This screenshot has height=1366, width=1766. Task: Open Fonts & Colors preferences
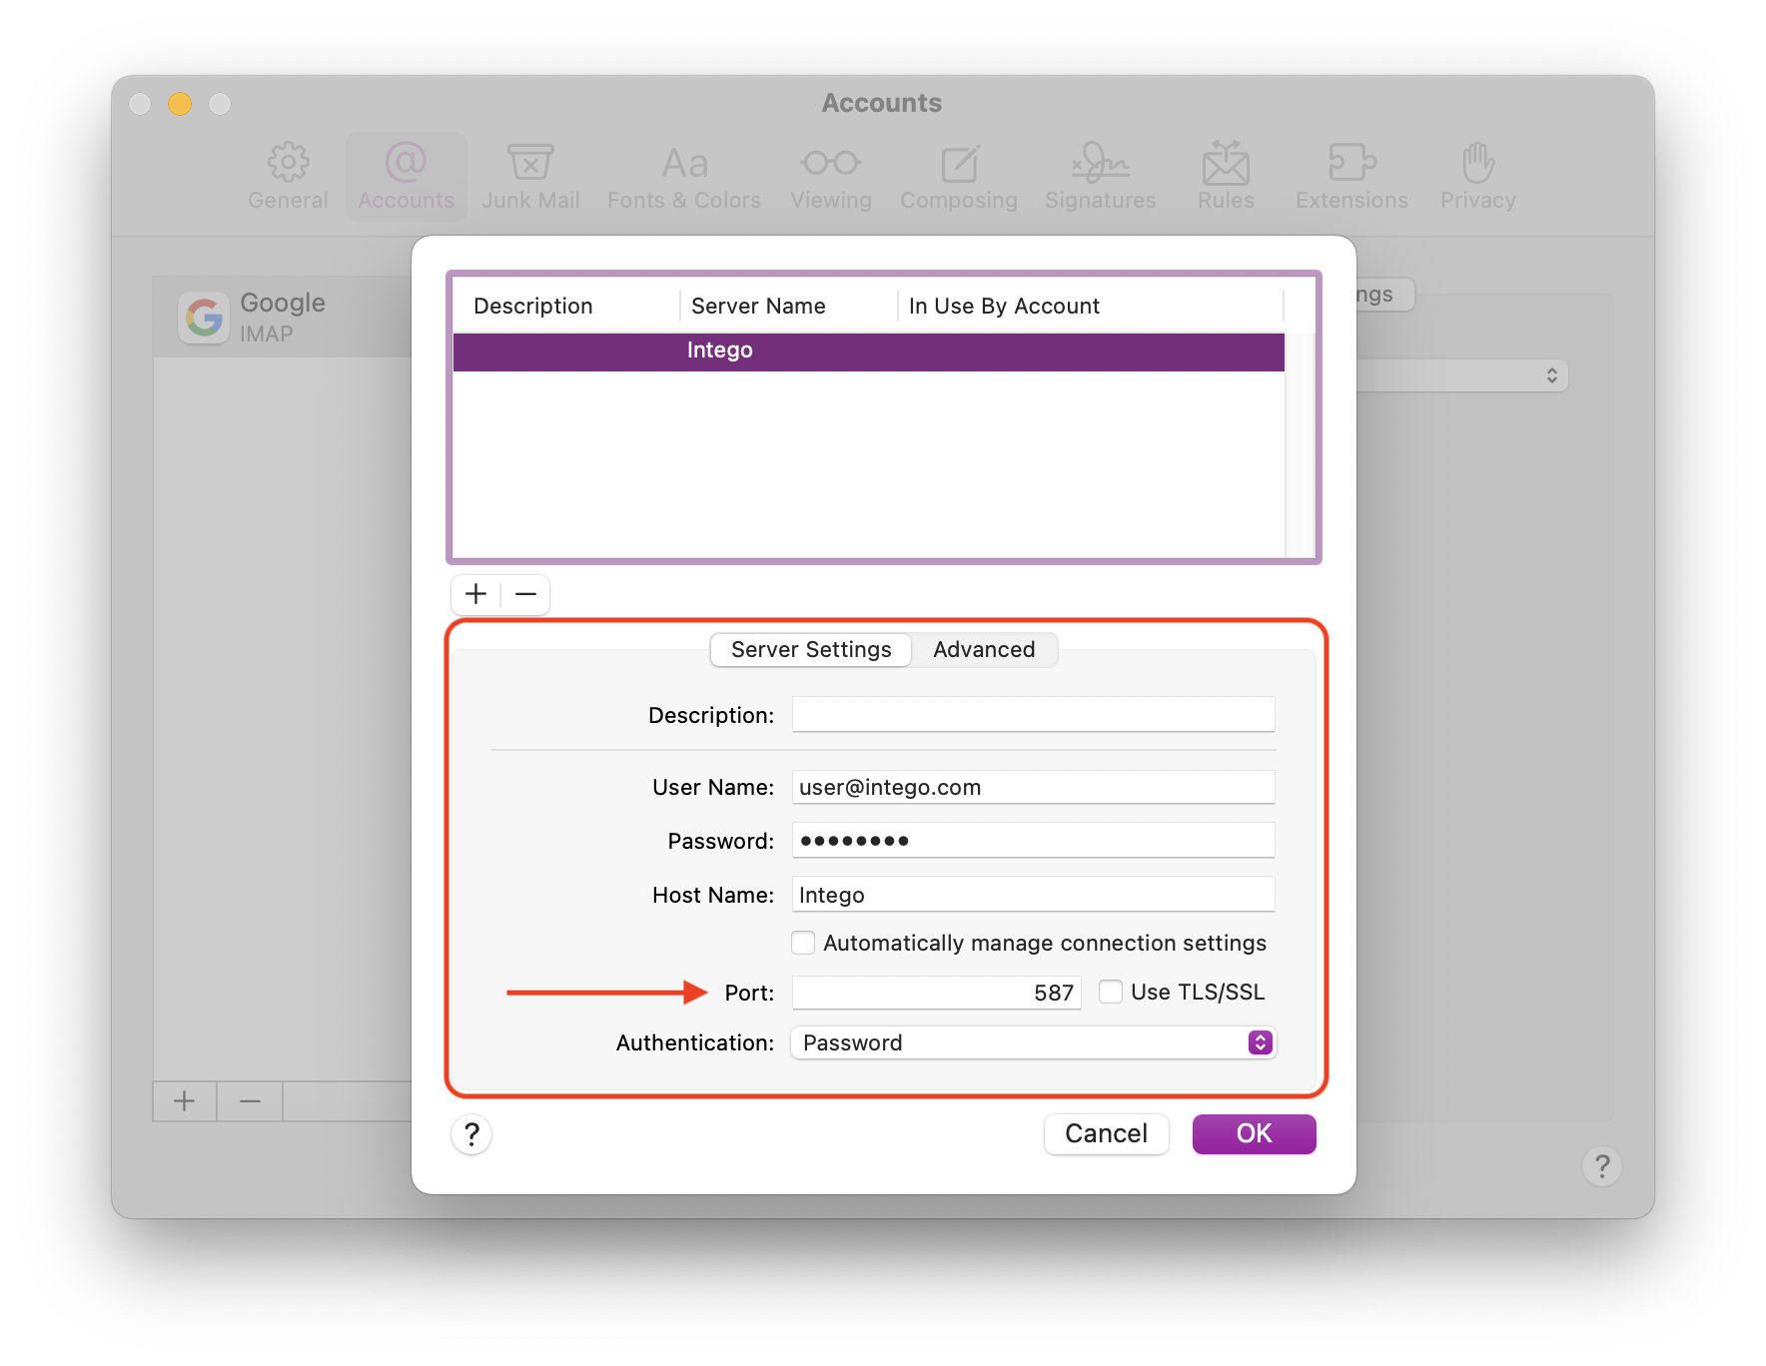click(x=684, y=177)
